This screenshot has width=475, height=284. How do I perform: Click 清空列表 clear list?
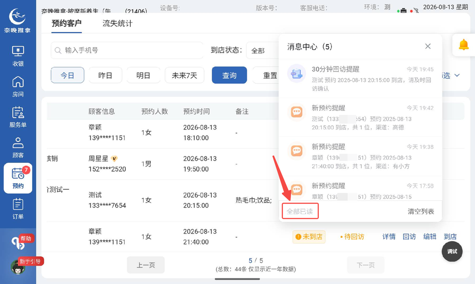click(x=421, y=211)
